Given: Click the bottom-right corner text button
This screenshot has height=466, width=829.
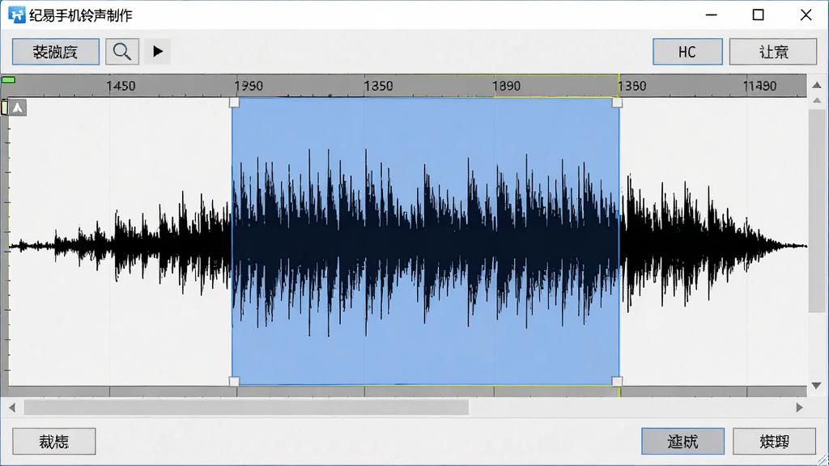Looking at the screenshot, I should pos(775,441).
